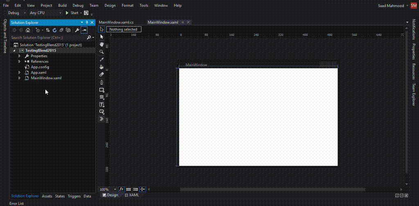
Task: Select the Zoom magnifier tool
Action: click(x=101, y=52)
